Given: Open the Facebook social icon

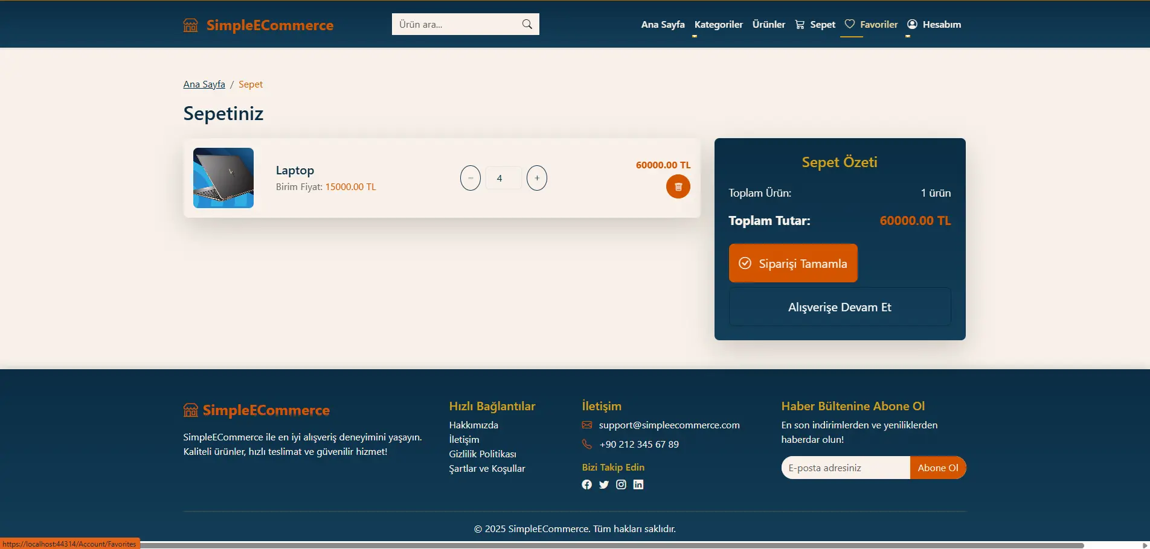Looking at the screenshot, I should (x=586, y=484).
